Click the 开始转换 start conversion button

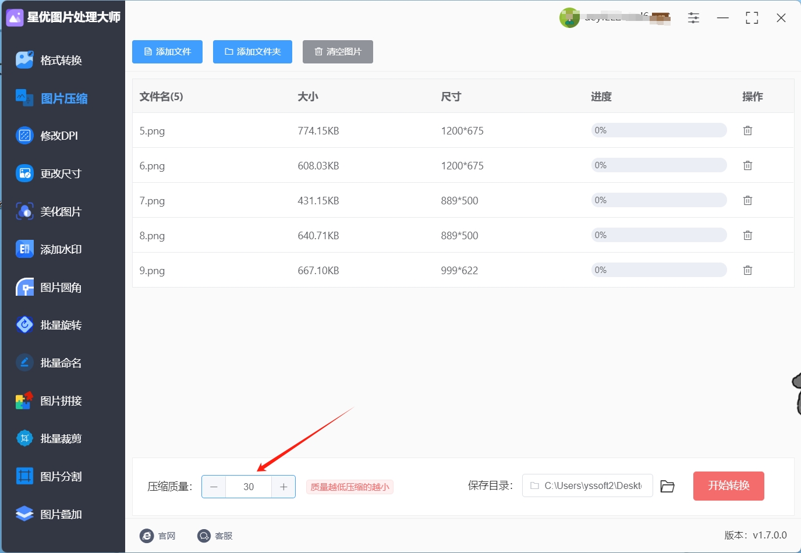point(729,486)
